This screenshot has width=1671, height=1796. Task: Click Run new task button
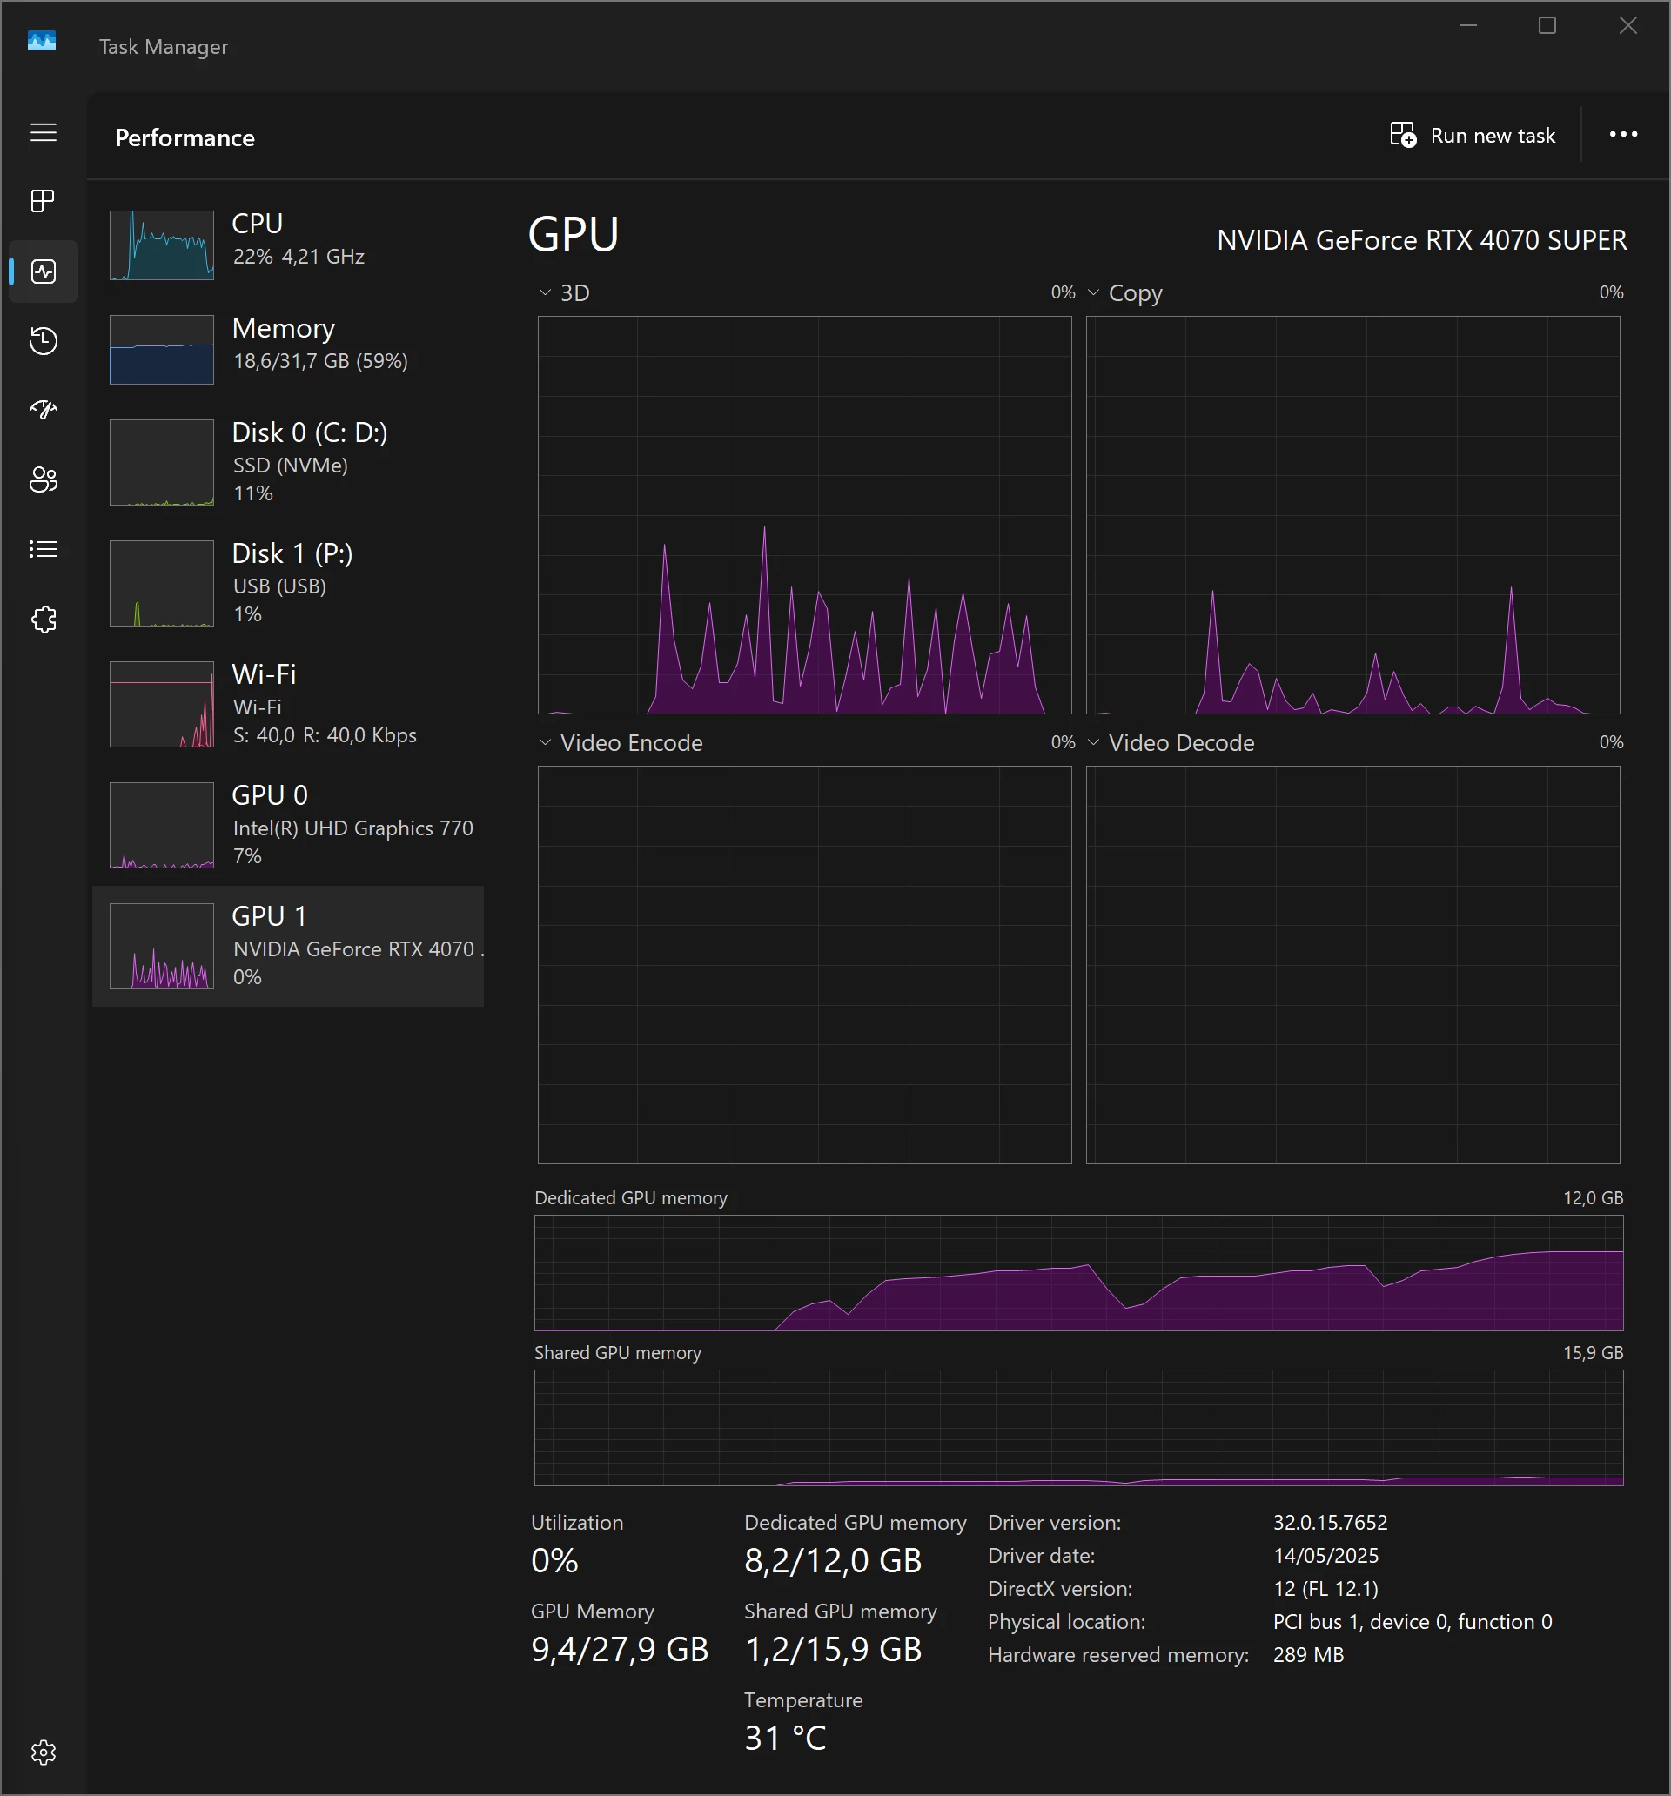1473,136
